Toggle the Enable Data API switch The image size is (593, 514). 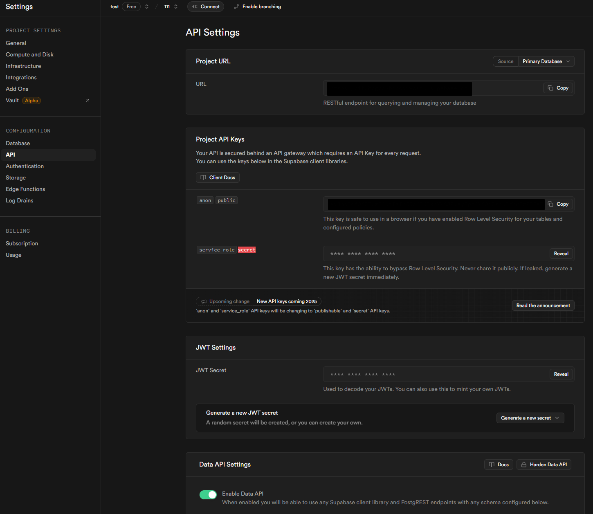(208, 495)
